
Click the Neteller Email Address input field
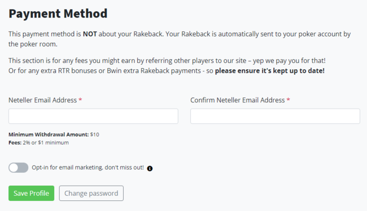tap(93, 116)
